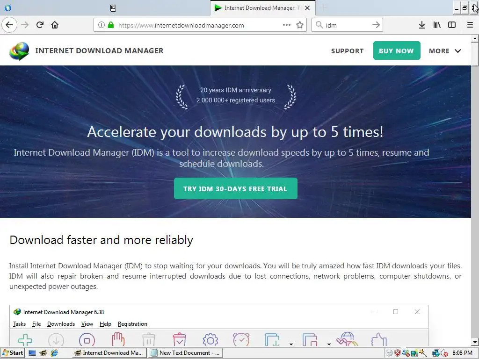Viewport: 479px width, 359px height.
Task: Click the red hand Stop All icon
Action: [x=118, y=339]
